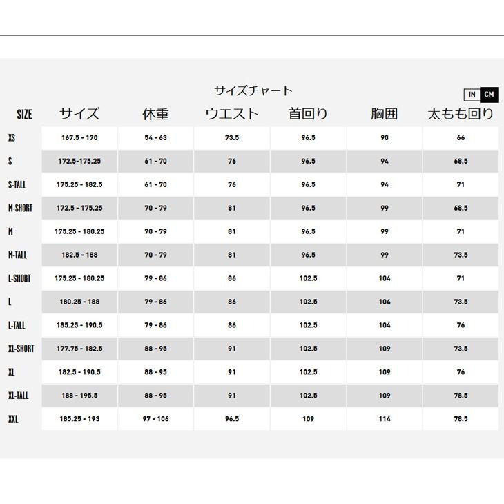Image resolution: width=504 pixels, height=504 pixels.
Task: Select the M-TALL size row label
Action: pyautogui.click(x=17, y=255)
